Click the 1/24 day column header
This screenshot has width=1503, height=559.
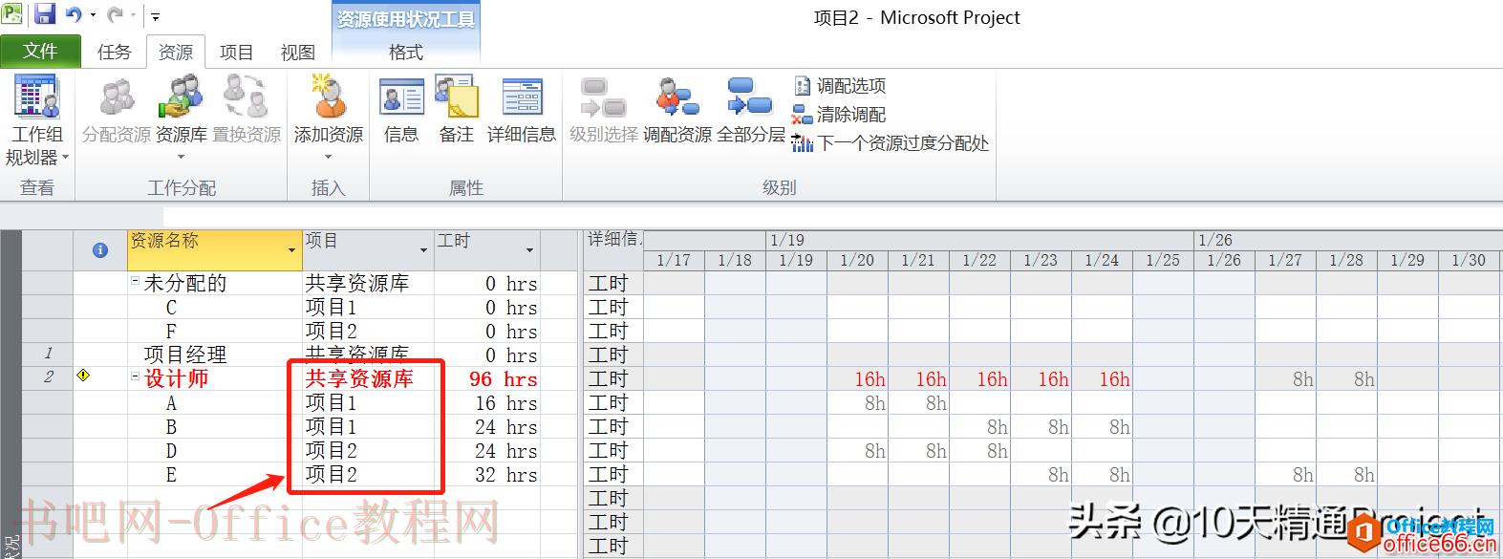tap(1102, 260)
